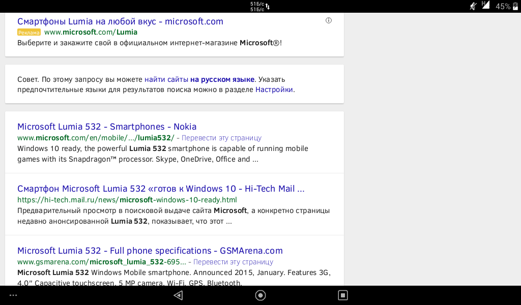Tap network speed indicator in status bar
Image resolution: width=521 pixels, height=305 pixels.
(x=260, y=6)
